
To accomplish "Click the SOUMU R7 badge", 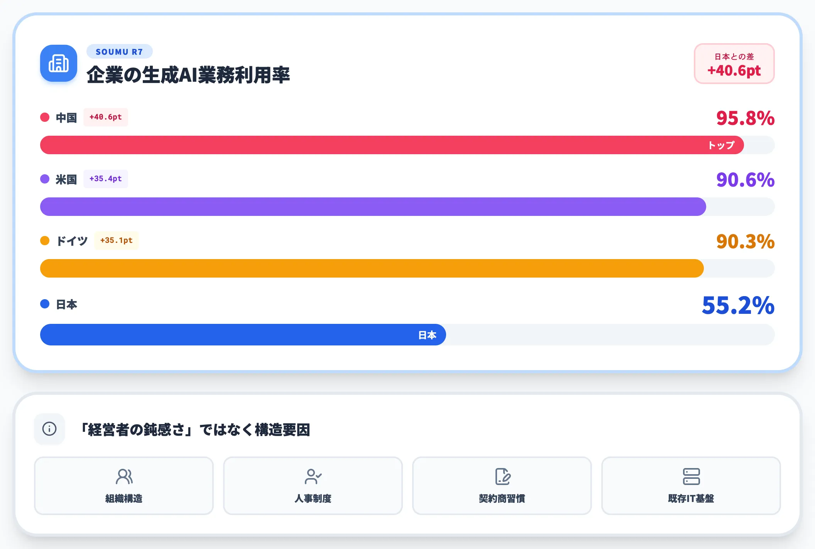I will [119, 52].
